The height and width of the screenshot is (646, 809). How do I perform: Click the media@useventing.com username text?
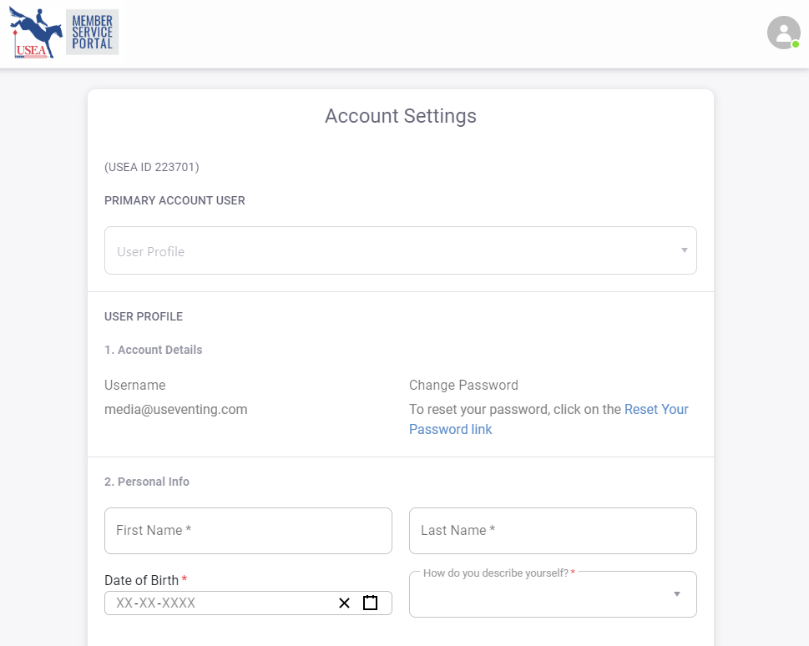pyautogui.click(x=175, y=409)
